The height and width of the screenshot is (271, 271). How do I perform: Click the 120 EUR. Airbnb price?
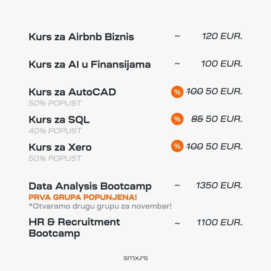click(222, 36)
